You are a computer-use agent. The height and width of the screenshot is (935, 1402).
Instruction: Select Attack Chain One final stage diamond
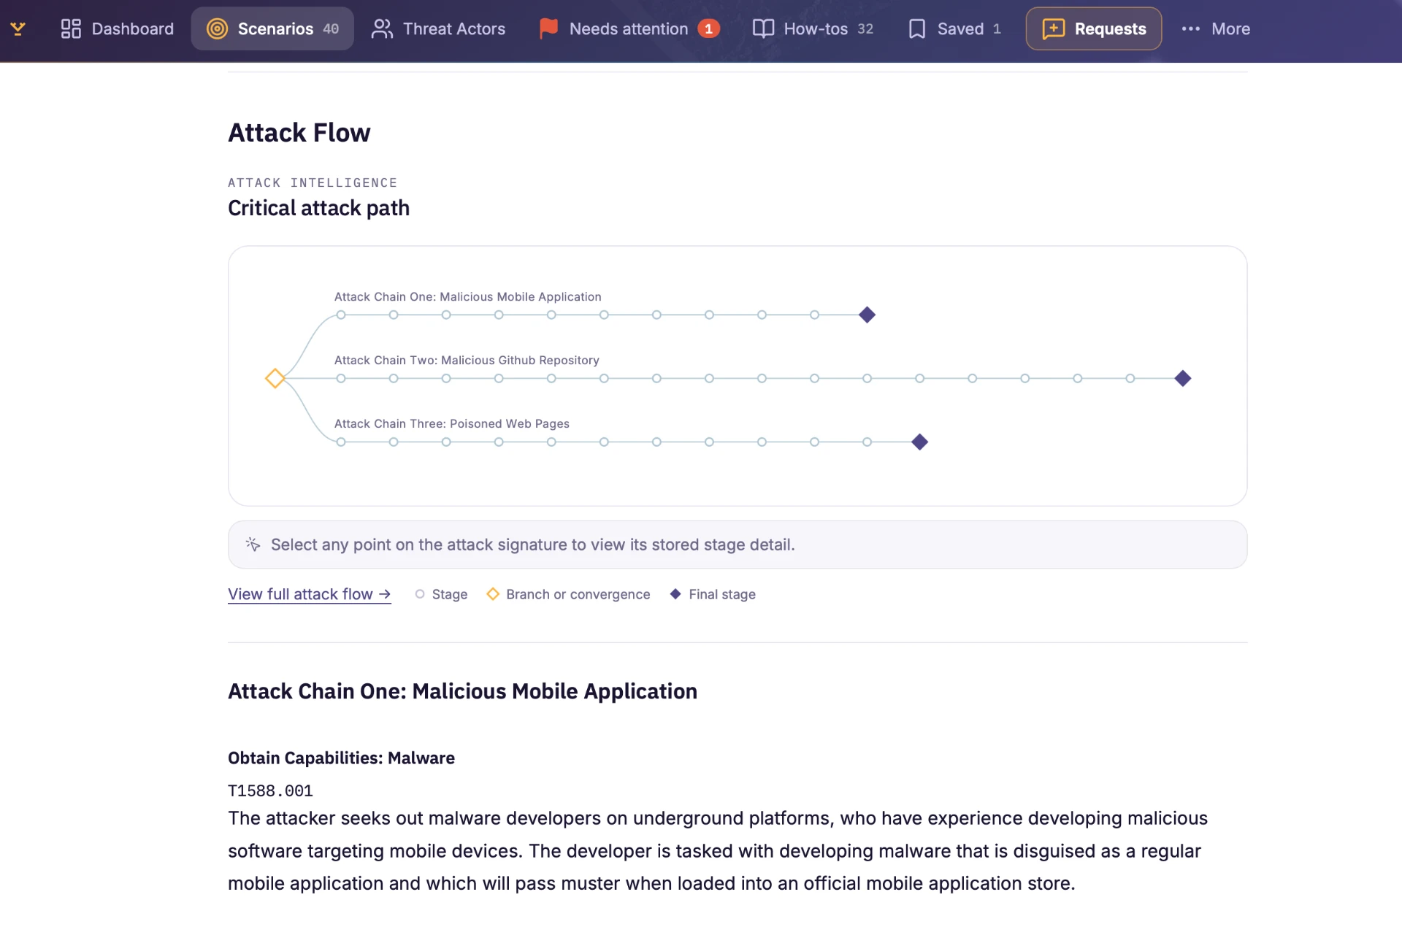click(x=867, y=315)
